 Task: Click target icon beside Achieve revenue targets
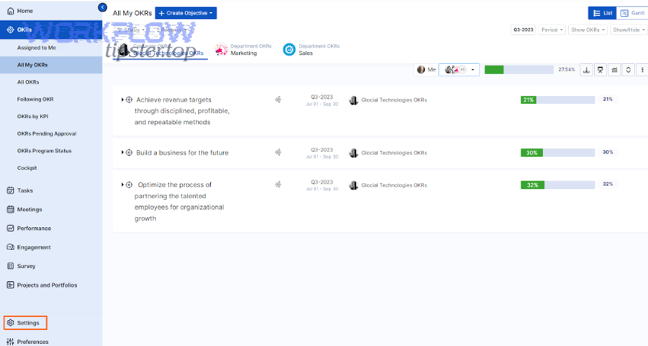coord(129,99)
